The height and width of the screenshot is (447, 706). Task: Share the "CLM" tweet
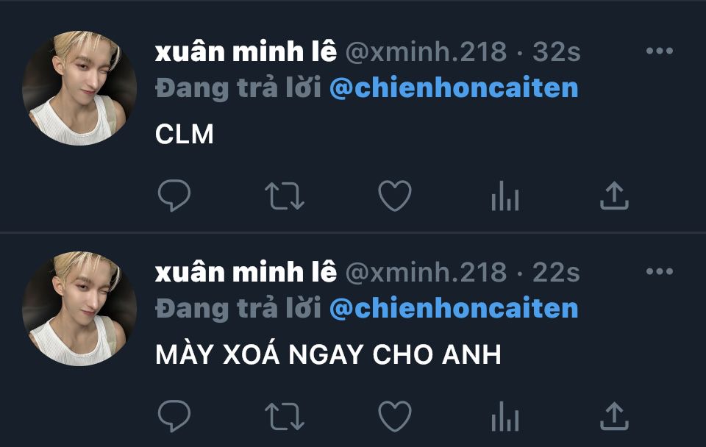click(x=614, y=196)
